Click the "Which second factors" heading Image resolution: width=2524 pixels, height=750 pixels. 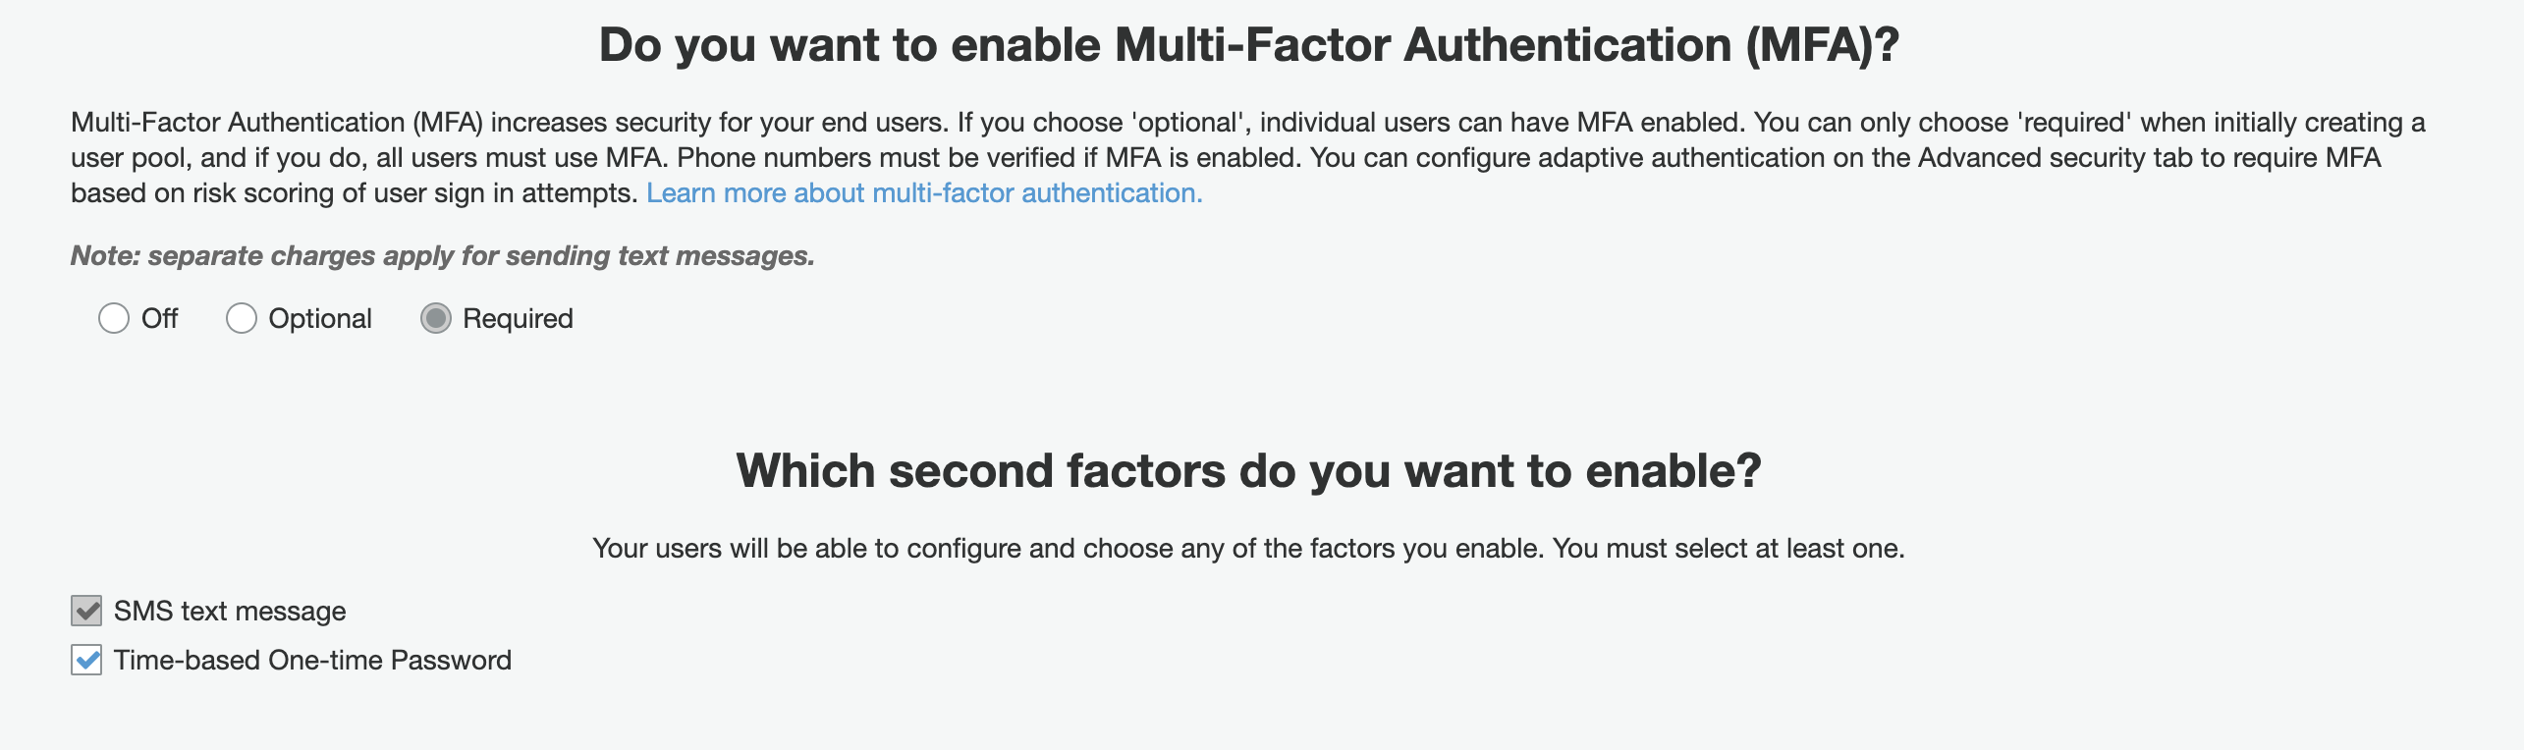(1249, 471)
